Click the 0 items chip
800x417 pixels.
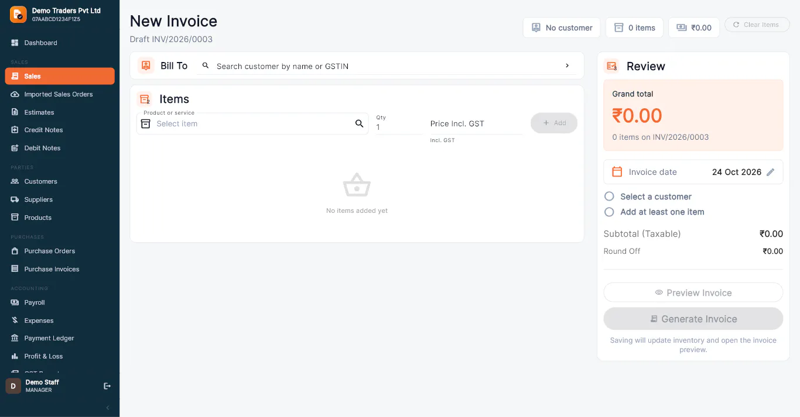pyautogui.click(x=634, y=27)
